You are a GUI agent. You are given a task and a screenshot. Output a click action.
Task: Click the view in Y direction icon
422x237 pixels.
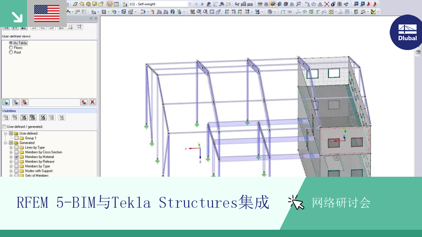(233, 12)
